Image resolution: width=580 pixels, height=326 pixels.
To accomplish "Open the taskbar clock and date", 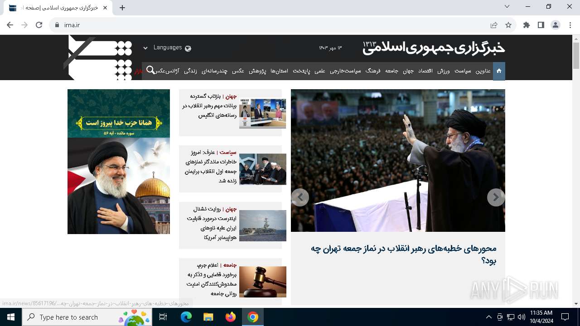I will 541,317.
